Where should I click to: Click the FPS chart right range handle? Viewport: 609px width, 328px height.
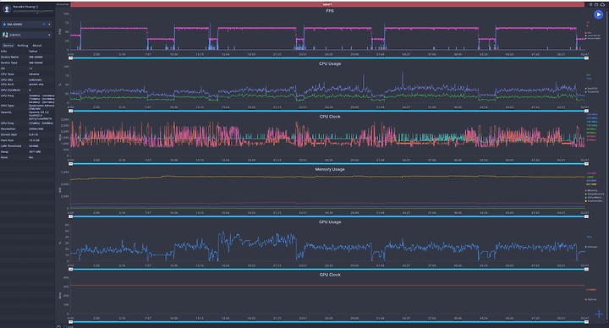click(586, 58)
